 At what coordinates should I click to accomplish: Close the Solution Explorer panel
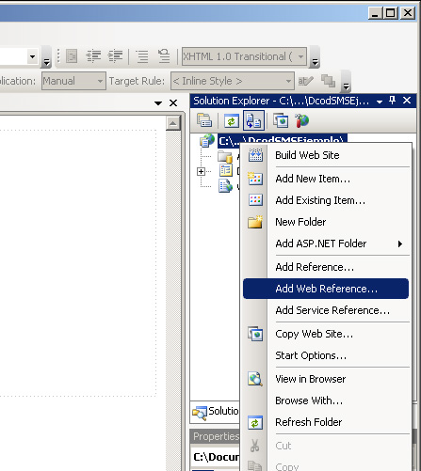407,101
